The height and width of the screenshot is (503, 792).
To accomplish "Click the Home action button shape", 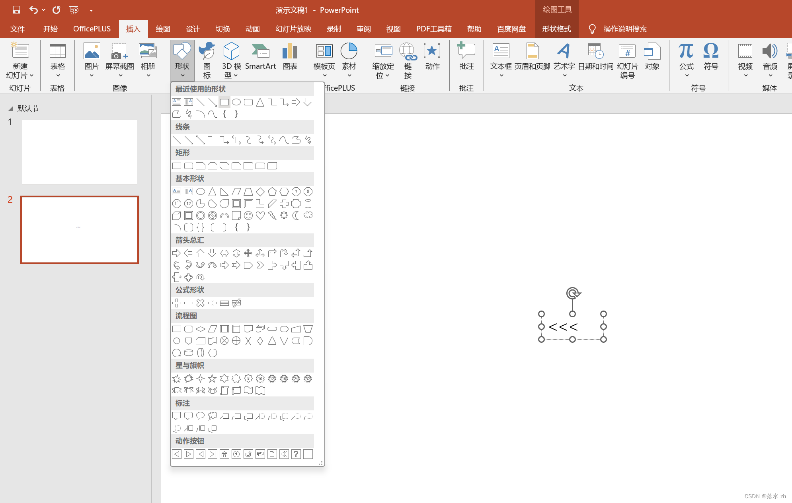I will point(224,454).
